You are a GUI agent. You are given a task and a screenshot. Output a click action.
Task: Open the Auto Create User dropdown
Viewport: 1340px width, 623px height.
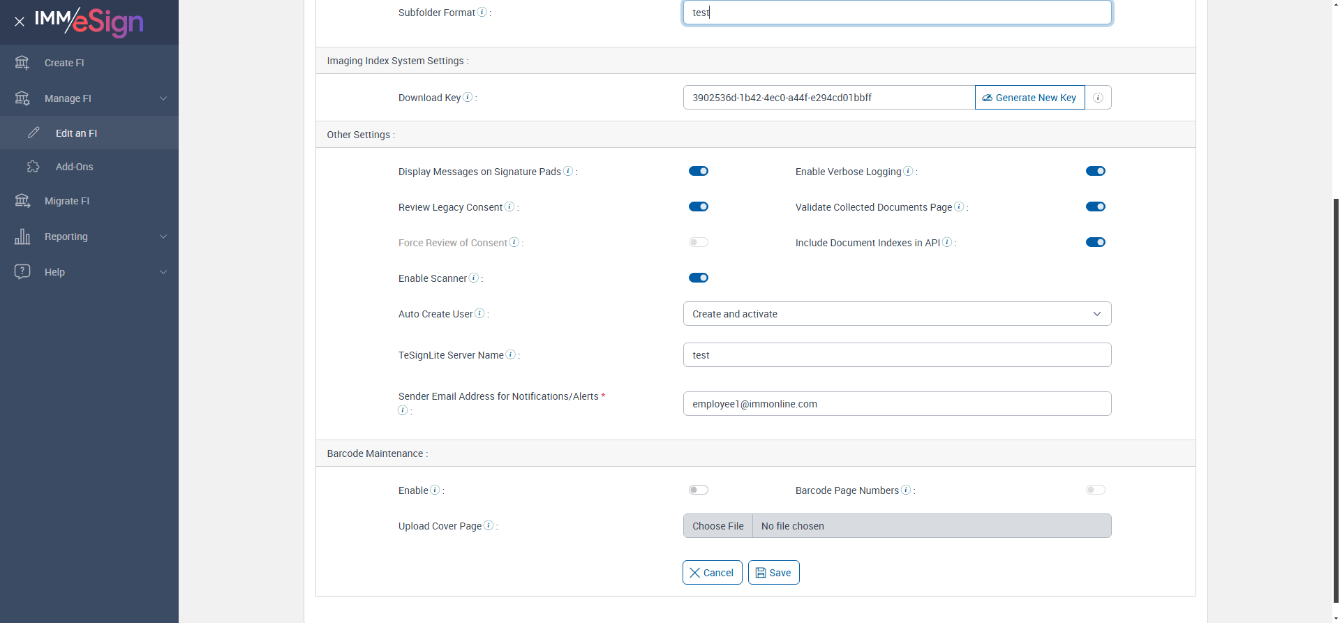click(897, 314)
